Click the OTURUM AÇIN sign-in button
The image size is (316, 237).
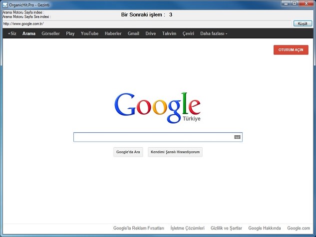click(291, 50)
